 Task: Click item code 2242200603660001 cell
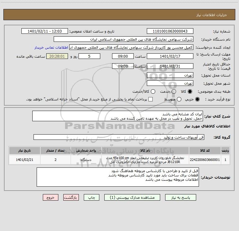point(205,160)
